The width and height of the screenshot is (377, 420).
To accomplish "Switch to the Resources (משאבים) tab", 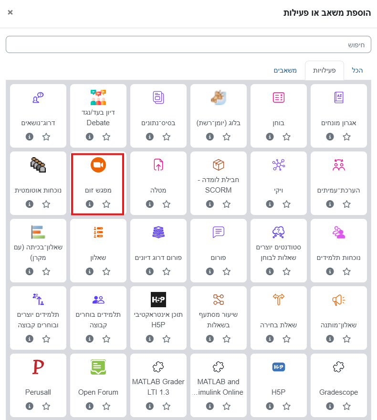I will tap(285, 71).
